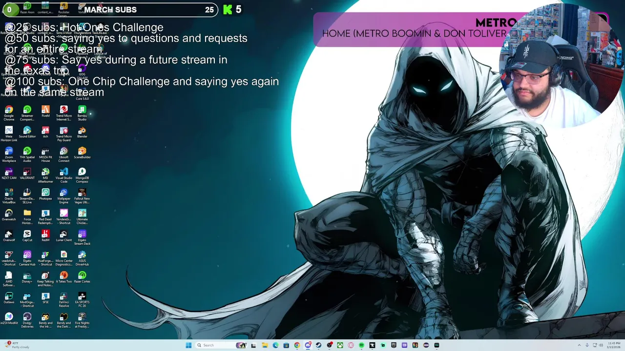Select Red Dead Redemption desktop icon
The width and height of the screenshot is (625, 351).
point(45,217)
